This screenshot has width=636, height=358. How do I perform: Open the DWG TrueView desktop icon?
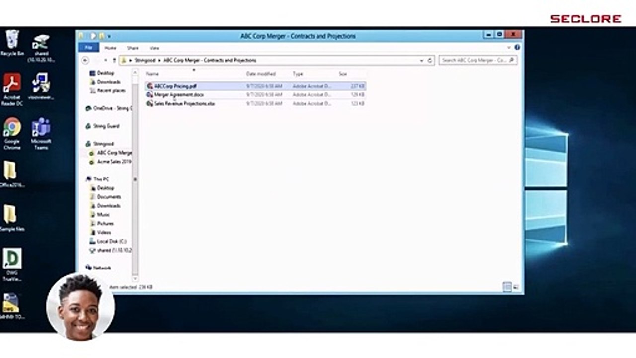click(x=12, y=265)
